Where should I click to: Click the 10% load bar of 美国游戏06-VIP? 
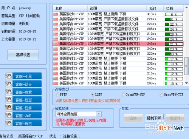[x=174, y=83]
